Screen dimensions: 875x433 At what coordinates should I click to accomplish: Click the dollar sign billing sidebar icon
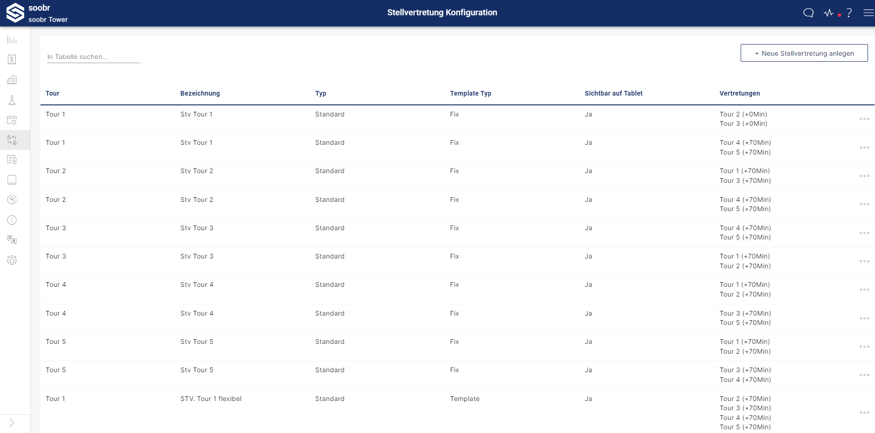(12, 59)
